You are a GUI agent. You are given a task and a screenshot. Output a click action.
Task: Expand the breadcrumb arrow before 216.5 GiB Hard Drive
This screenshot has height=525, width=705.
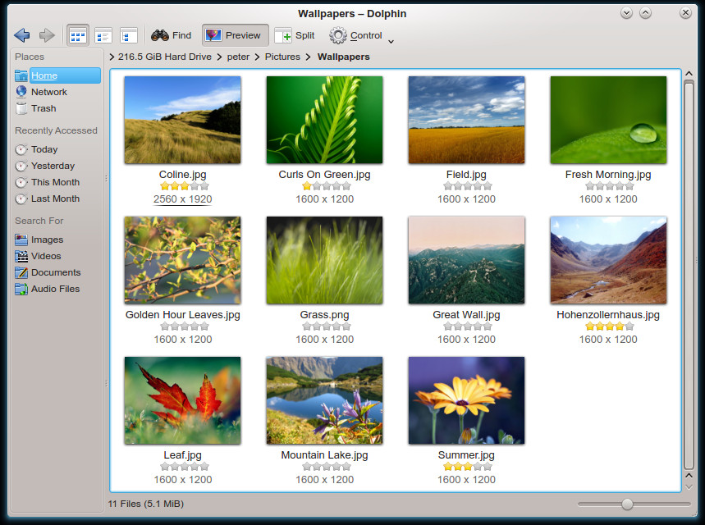112,57
